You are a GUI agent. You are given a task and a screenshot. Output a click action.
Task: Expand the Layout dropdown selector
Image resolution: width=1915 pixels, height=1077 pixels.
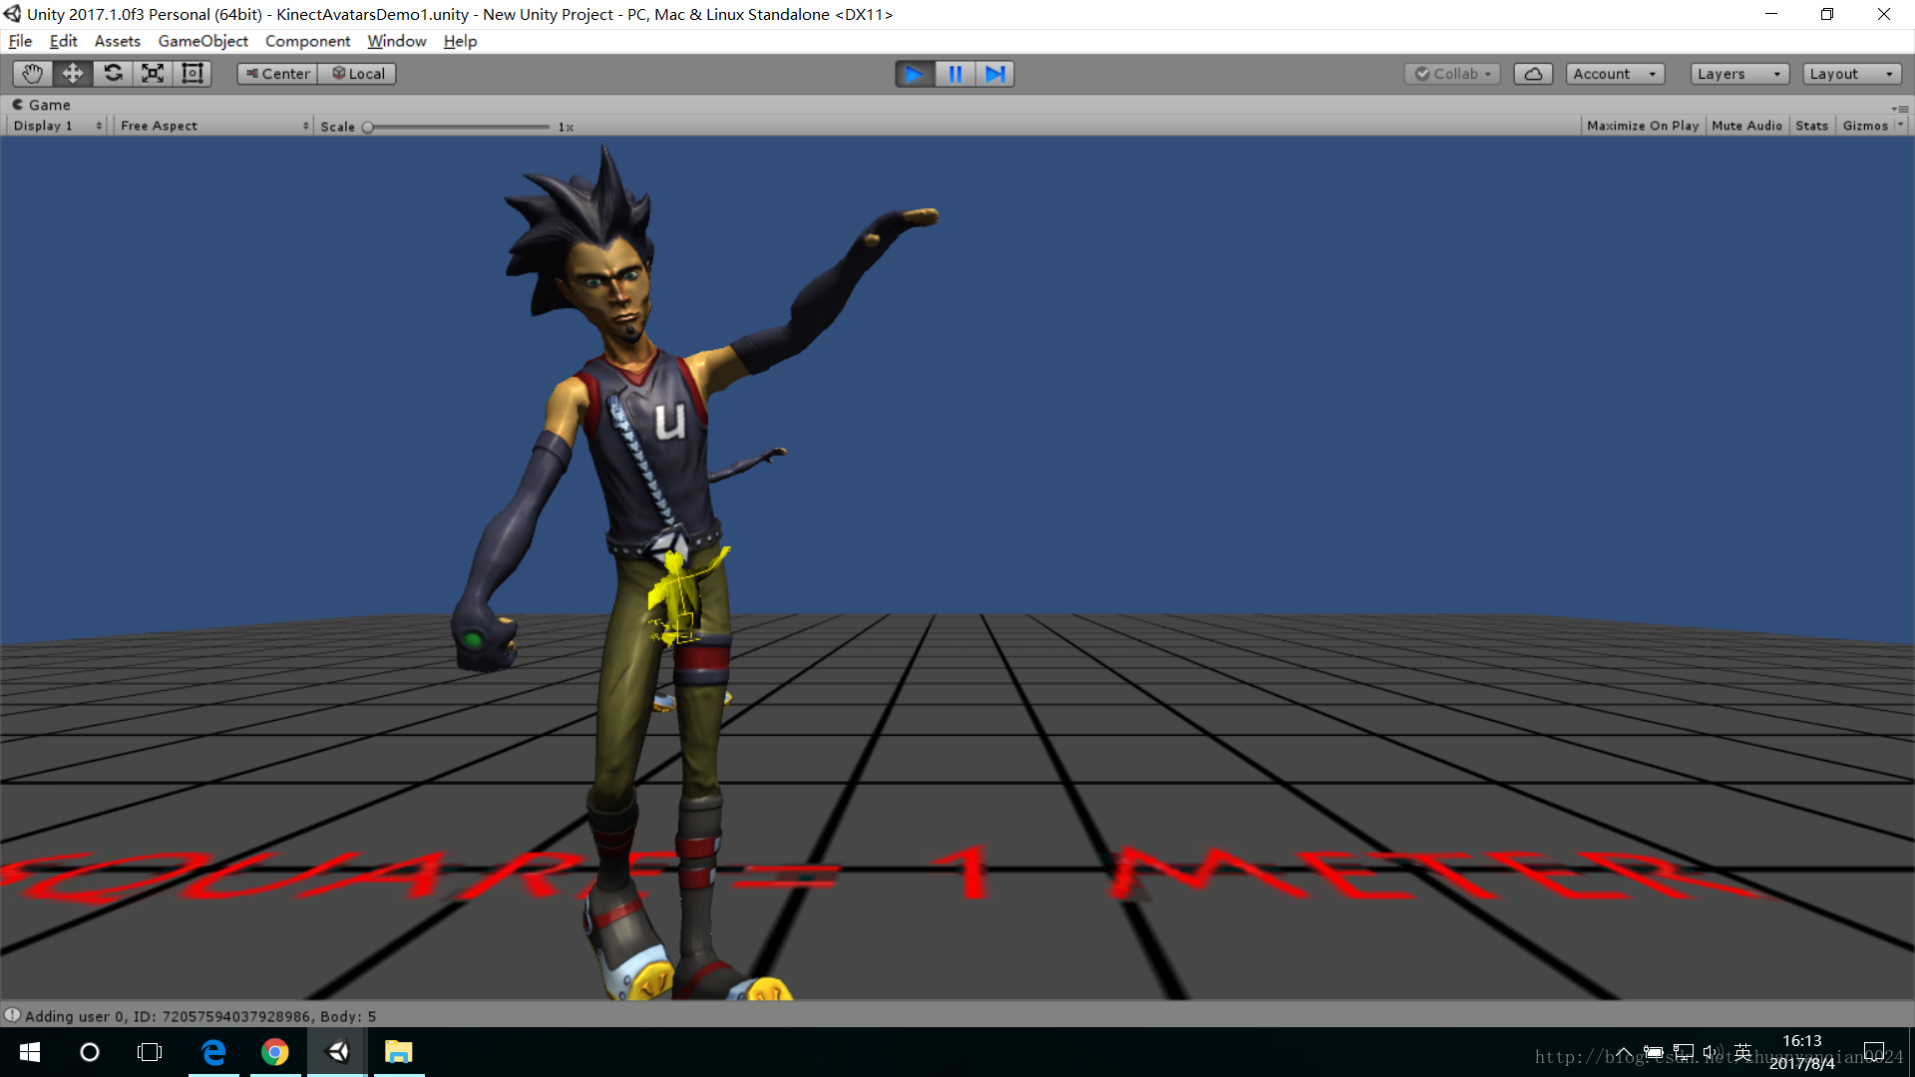[x=1850, y=73]
